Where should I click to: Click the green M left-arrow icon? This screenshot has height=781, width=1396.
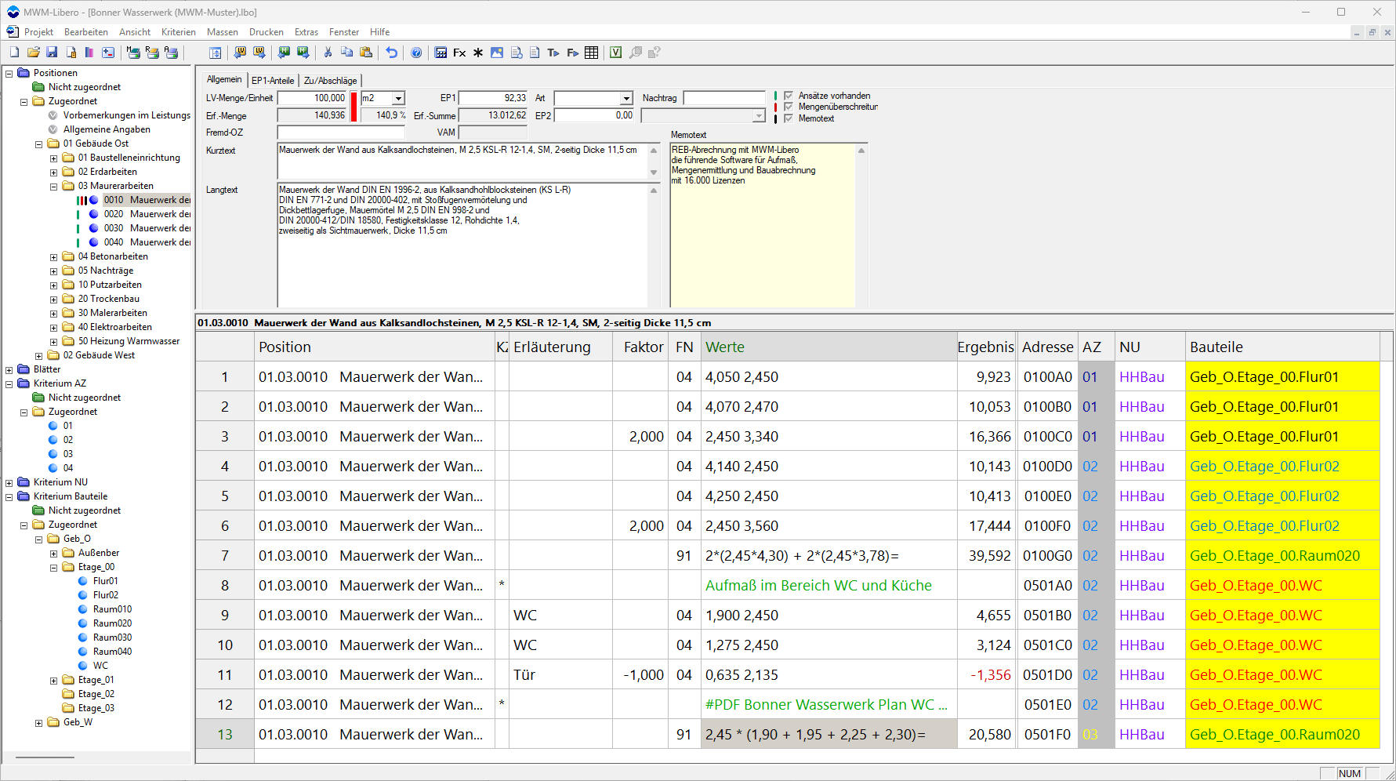284,53
